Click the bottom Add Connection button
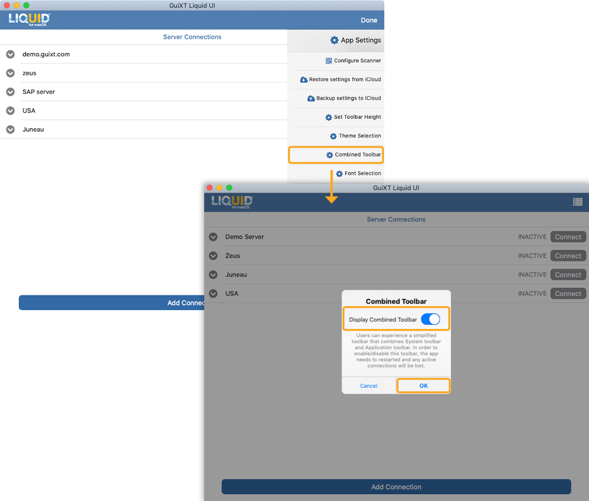The height and width of the screenshot is (501, 589). click(396, 487)
